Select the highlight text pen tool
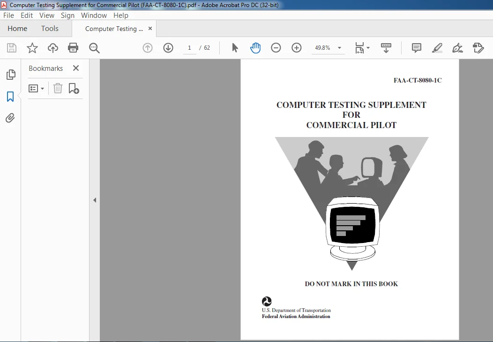The height and width of the screenshot is (342, 493). point(437,48)
